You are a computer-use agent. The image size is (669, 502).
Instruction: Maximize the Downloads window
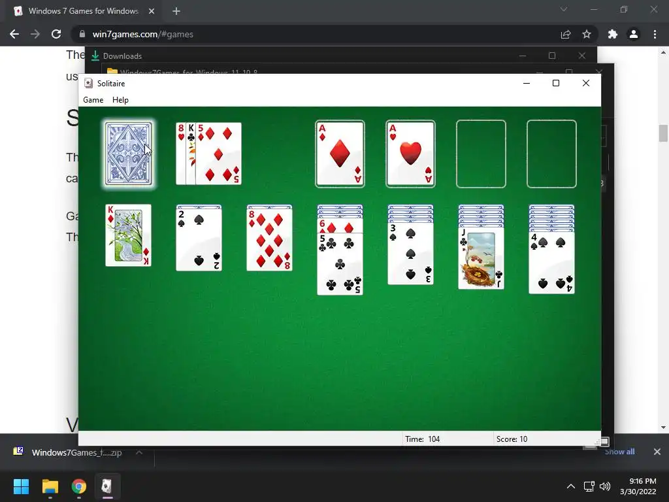coord(552,56)
